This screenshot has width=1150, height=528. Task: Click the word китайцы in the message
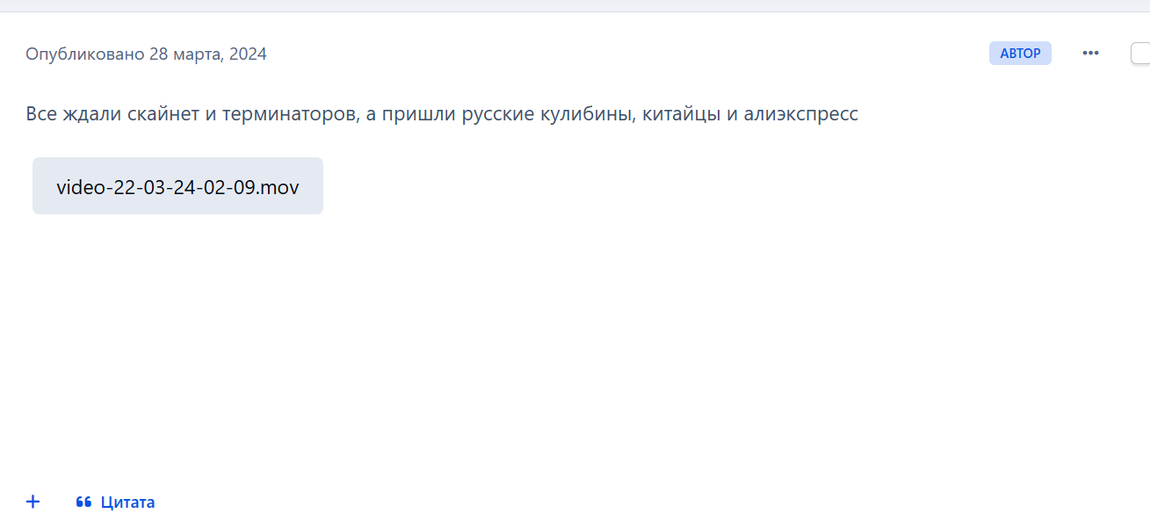click(681, 114)
